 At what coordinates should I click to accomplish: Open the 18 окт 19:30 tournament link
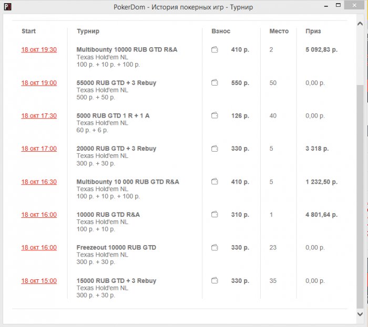(39, 50)
